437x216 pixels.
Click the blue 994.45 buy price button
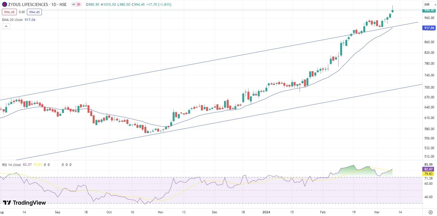point(34,12)
